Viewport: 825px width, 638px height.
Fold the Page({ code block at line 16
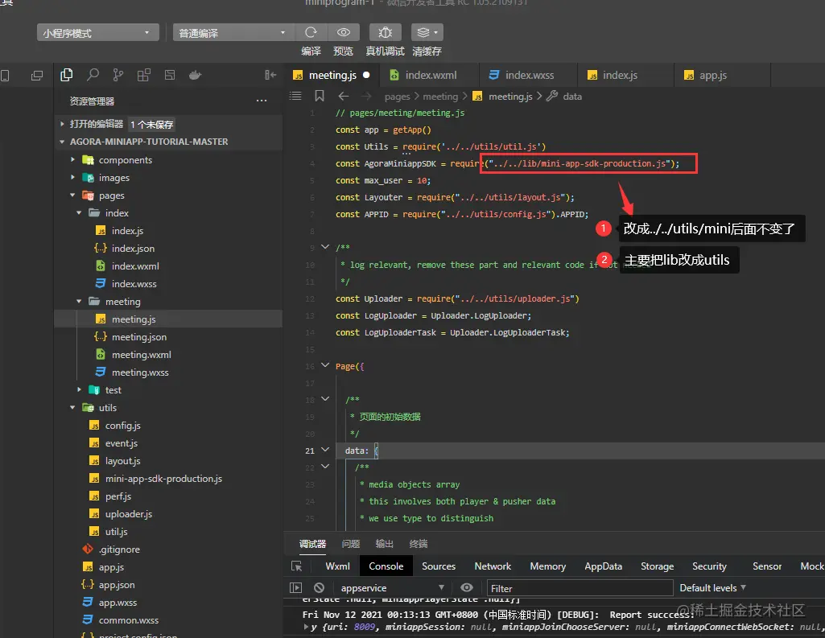(x=325, y=365)
